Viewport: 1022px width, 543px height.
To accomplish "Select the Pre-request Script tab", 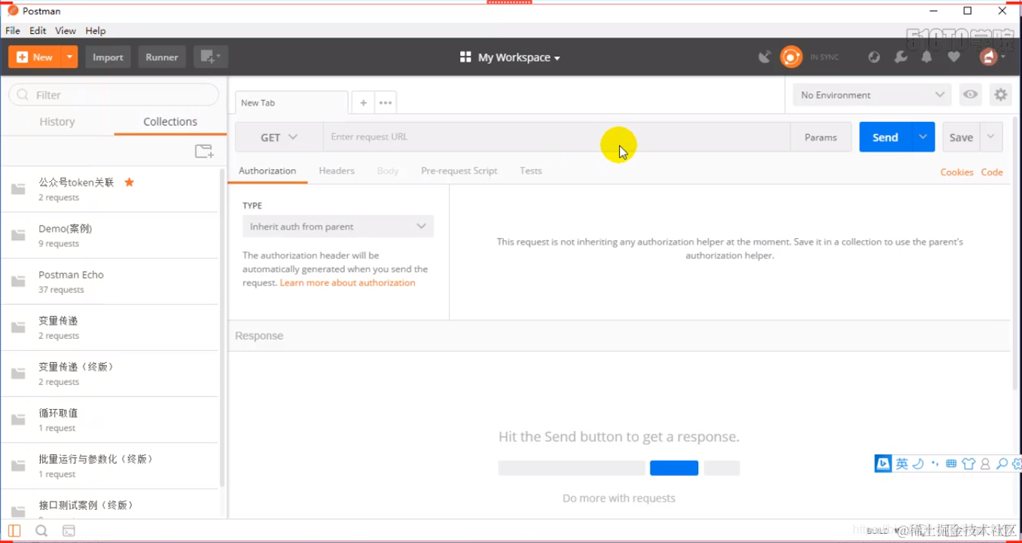I will pos(459,171).
